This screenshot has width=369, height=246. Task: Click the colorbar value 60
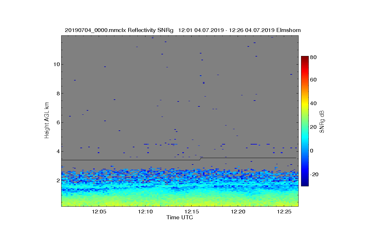(x=314, y=80)
